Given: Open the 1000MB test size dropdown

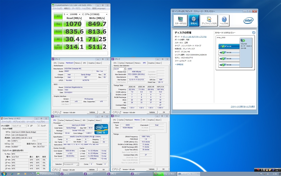Looking at the screenshot, I should 75,14.
